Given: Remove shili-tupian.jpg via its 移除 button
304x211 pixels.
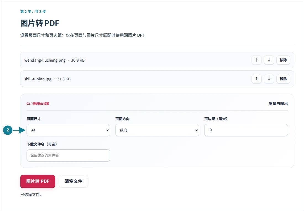Looking at the screenshot, I should pos(283,79).
